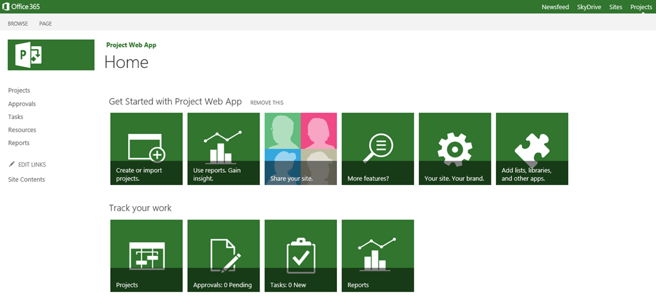This screenshot has height=304, width=656.
Task: Go to Tasks in the left sidebar
Action: (x=15, y=116)
